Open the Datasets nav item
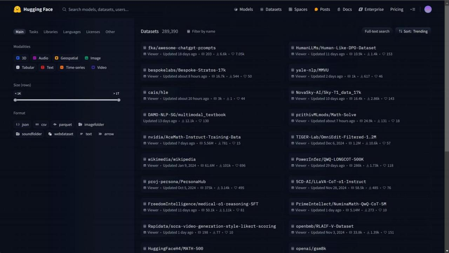The image size is (449, 253). tap(271, 9)
